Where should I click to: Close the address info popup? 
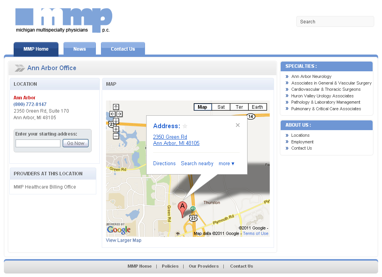pyautogui.click(x=238, y=125)
